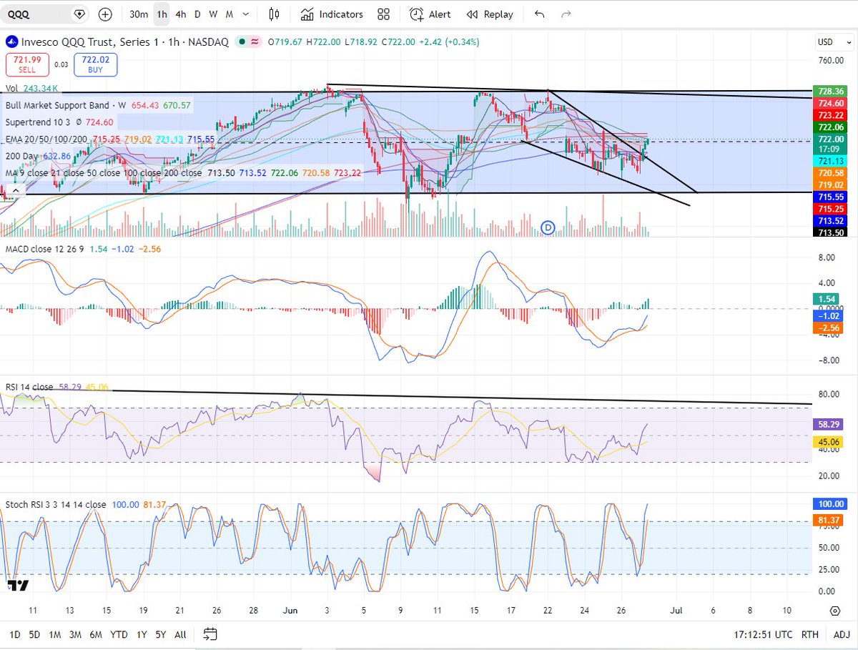Open the Indicators menu

332,14
